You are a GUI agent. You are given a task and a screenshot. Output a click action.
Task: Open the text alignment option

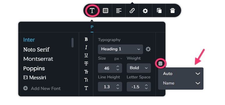[x=119, y=11]
